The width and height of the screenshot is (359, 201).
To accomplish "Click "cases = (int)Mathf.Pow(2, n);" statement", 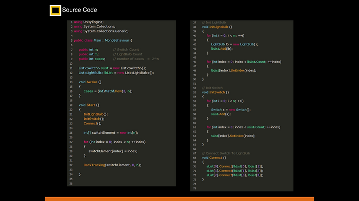I will pos(108,91).
